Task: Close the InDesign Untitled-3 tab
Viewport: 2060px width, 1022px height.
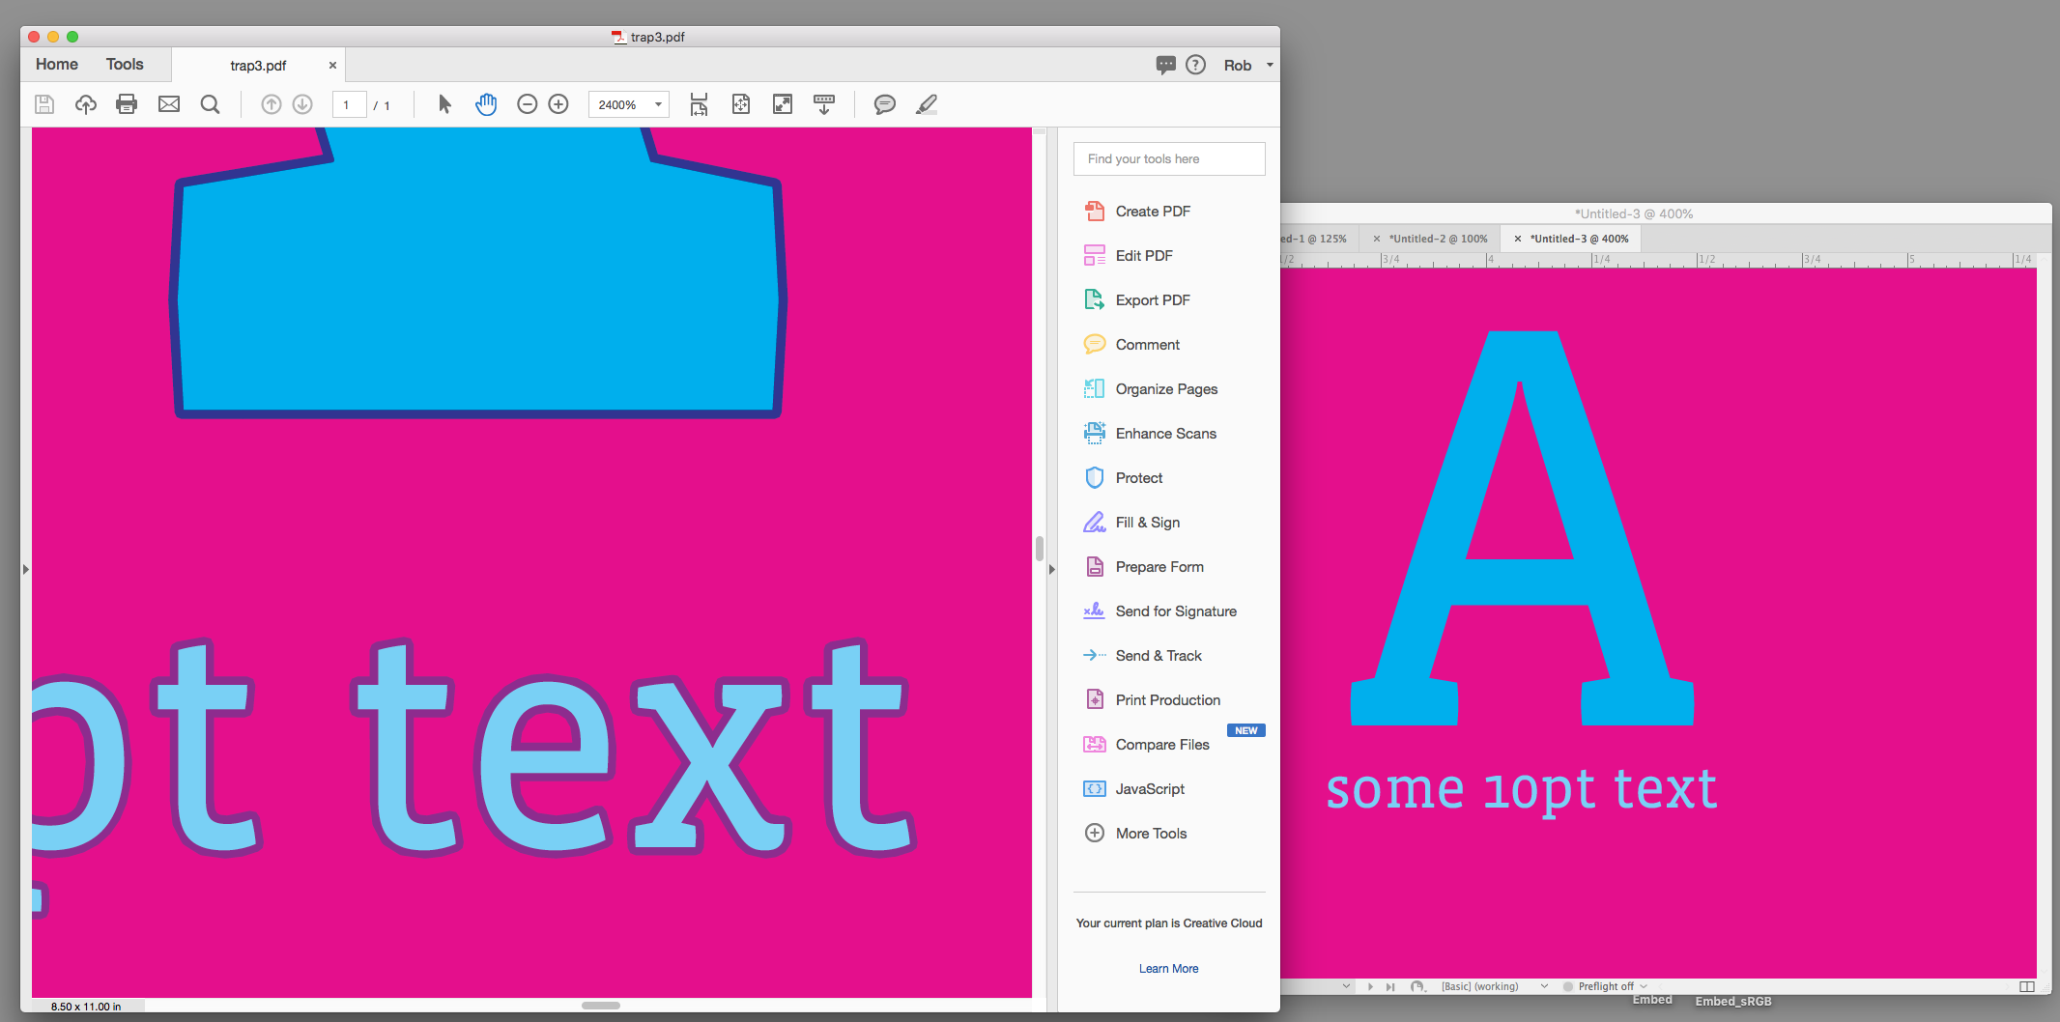Action: click(x=1517, y=239)
